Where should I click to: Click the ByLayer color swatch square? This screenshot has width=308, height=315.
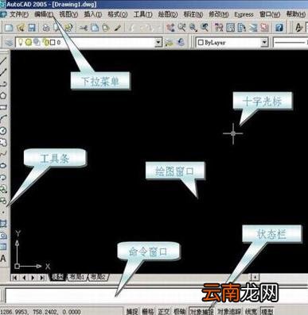coord(201,42)
